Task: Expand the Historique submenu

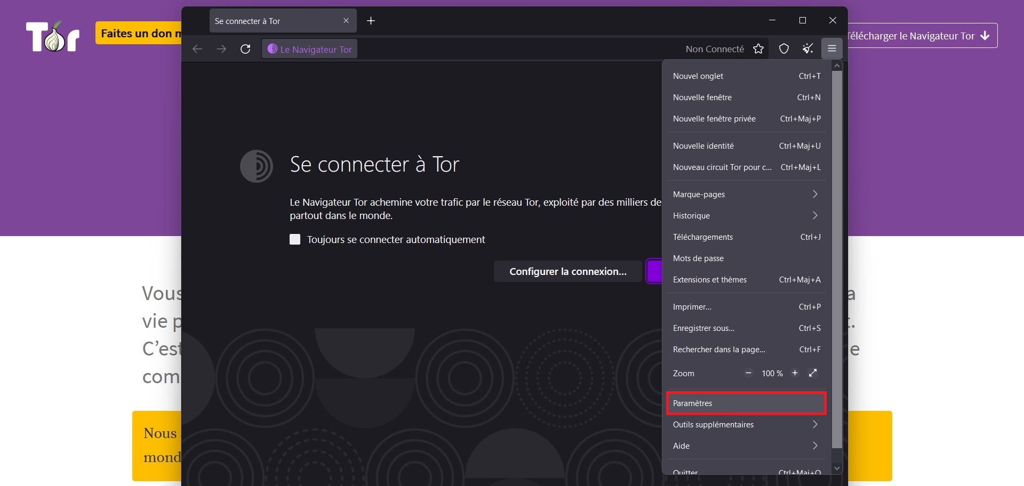Action: (x=746, y=216)
